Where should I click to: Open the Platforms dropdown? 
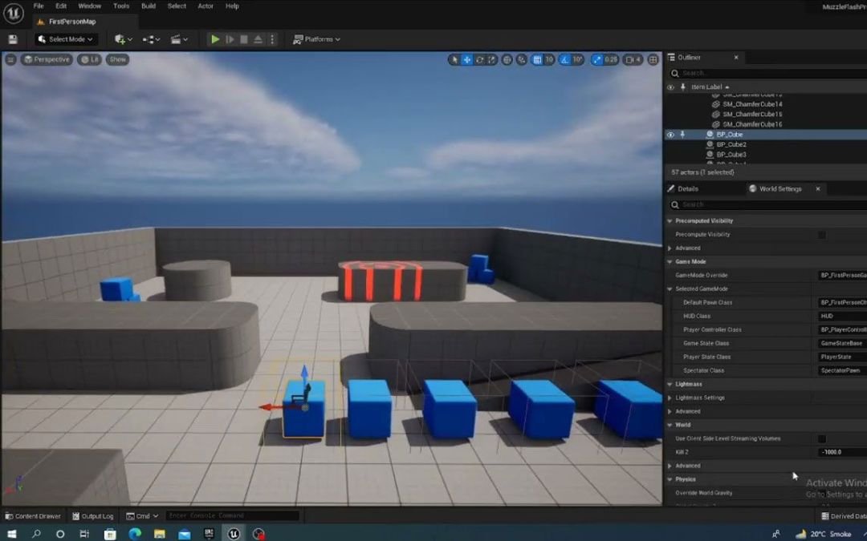click(317, 39)
